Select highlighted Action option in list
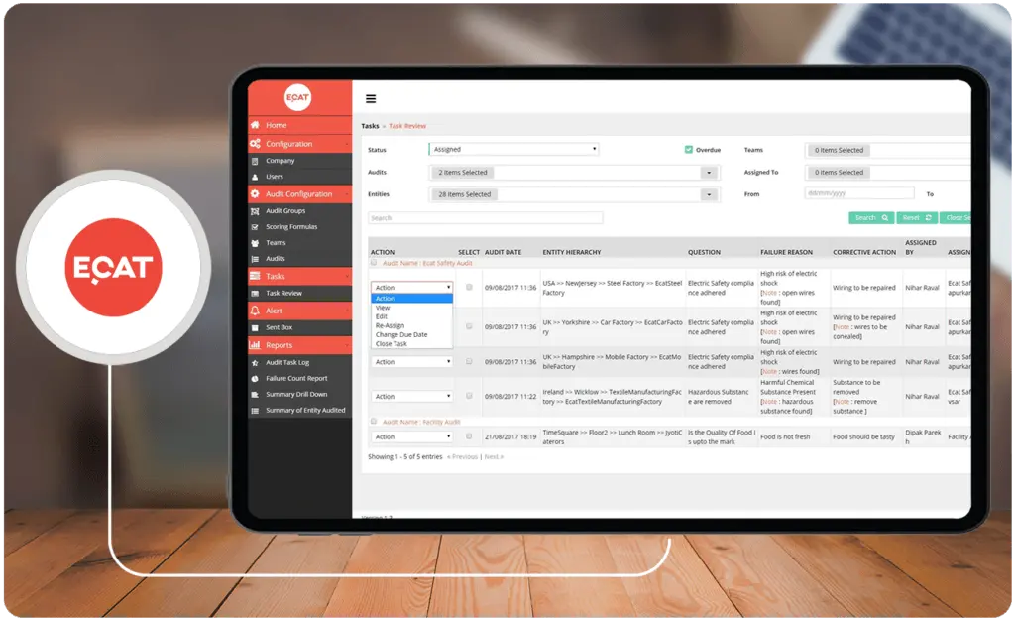 click(411, 299)
